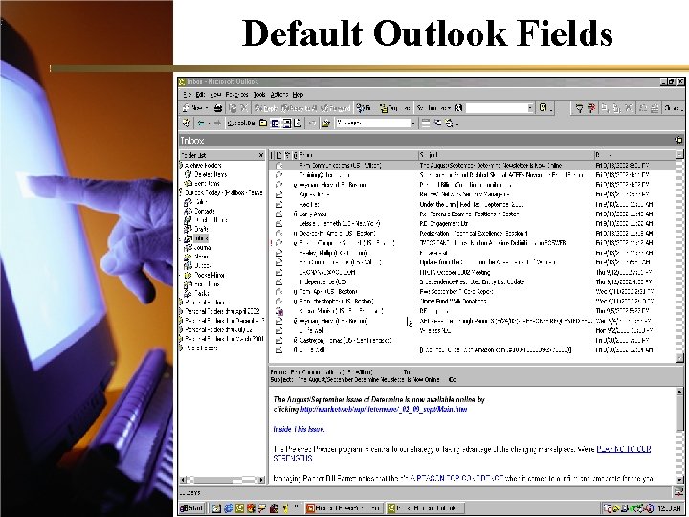Image resolution: width=689 pixels, height=517 pixels.
Task: Open the View menu
Action: pyautogui.click(x=215, y=95)
